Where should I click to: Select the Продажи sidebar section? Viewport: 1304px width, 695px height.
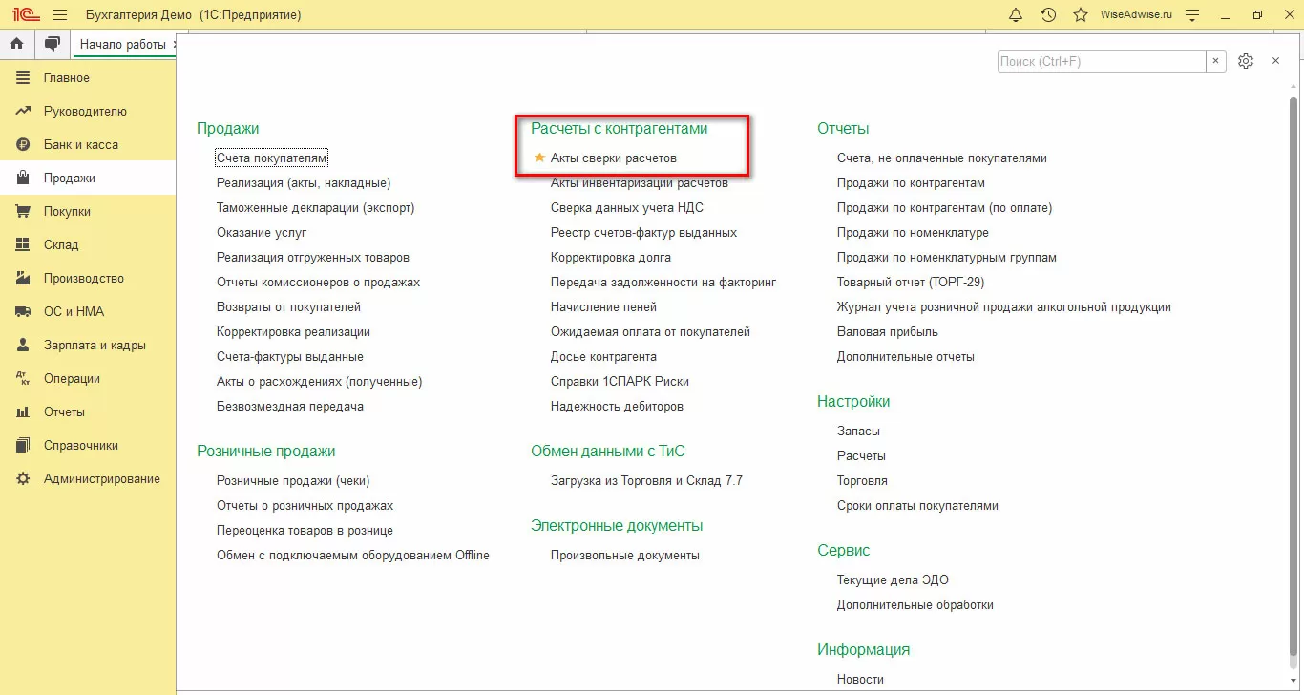point(88,178)
